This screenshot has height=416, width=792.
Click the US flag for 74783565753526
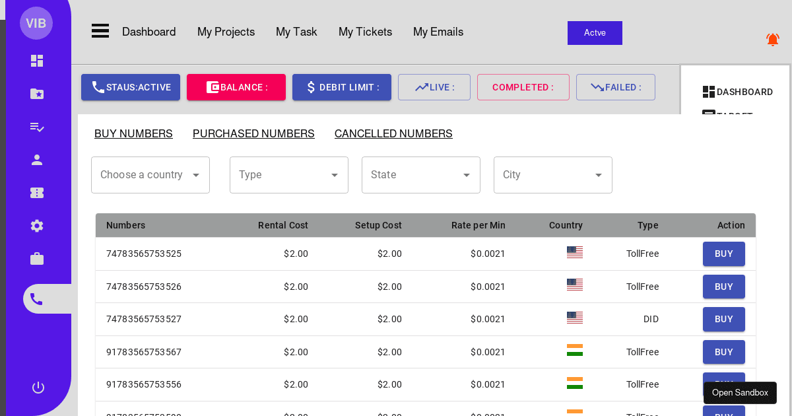click(x=575, y=285)
